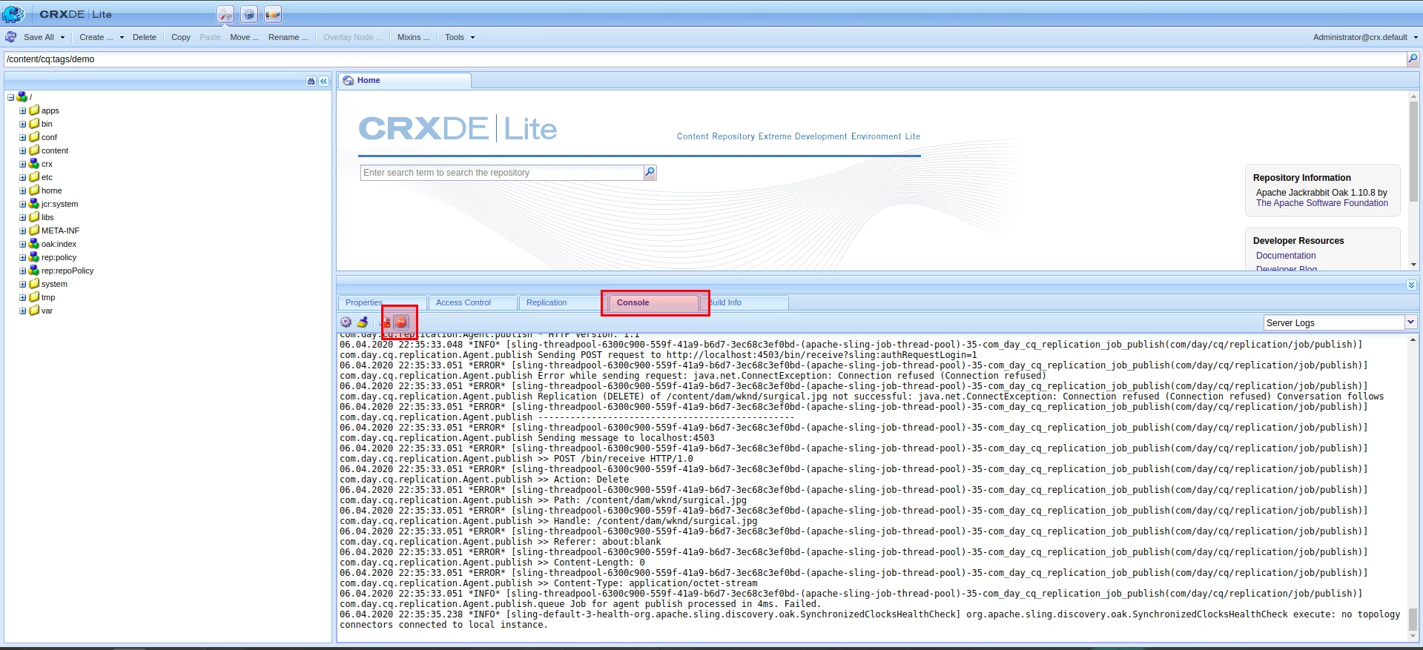Click the META-INF folder icon
The height and width of the screenshot is (650, 1423).
[33, 230]
